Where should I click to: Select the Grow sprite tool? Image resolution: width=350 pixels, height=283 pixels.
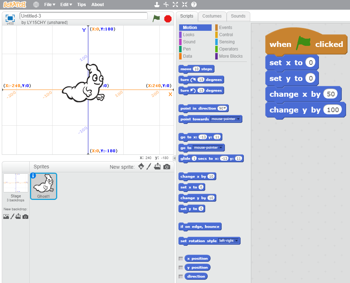point(175,5)
